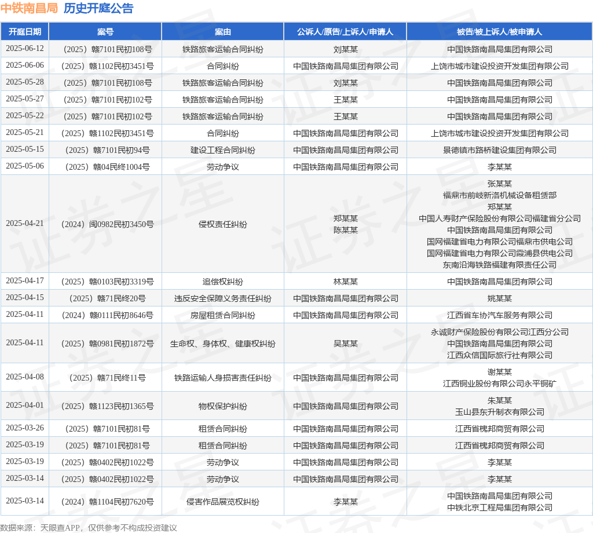The width and height of the screenshot is (593, 533).
Task: Click 玉山县东升制衣有限公司 defendant entry
Action: click(x=499, y=412)
